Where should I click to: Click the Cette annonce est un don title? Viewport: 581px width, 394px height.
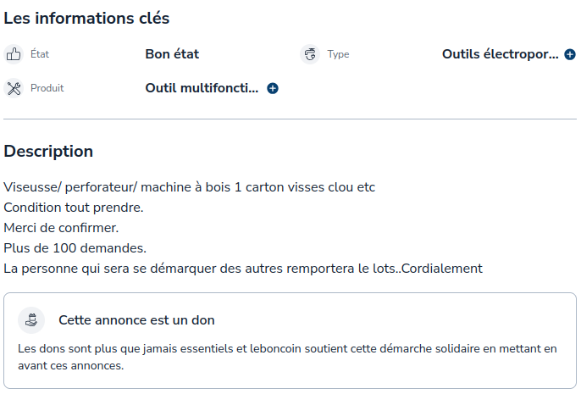point(136,320)
